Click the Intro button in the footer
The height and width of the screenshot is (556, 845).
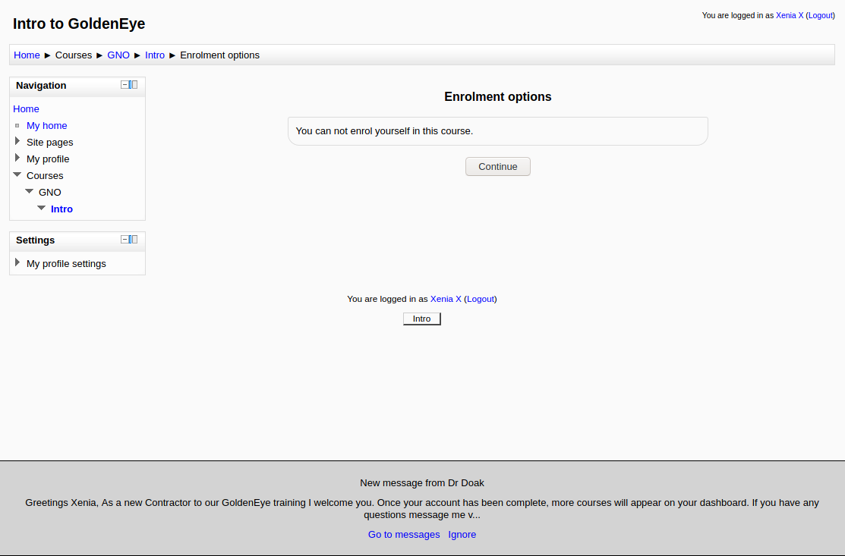tap(422, 319)
